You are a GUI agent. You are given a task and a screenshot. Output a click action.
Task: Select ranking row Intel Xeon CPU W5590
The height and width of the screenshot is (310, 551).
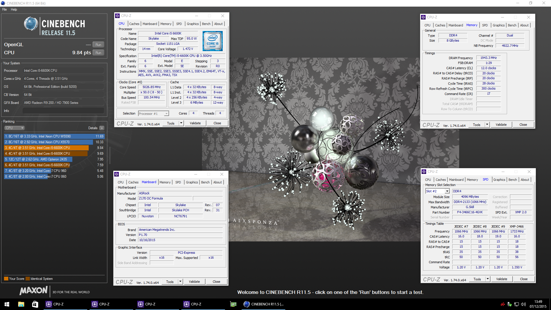[54, 136]
